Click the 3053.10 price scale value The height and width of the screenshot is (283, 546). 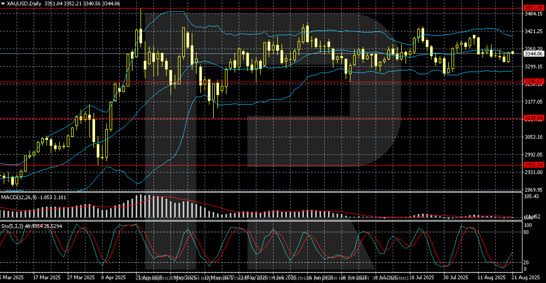pyautogui.click(x=534, y=137)
